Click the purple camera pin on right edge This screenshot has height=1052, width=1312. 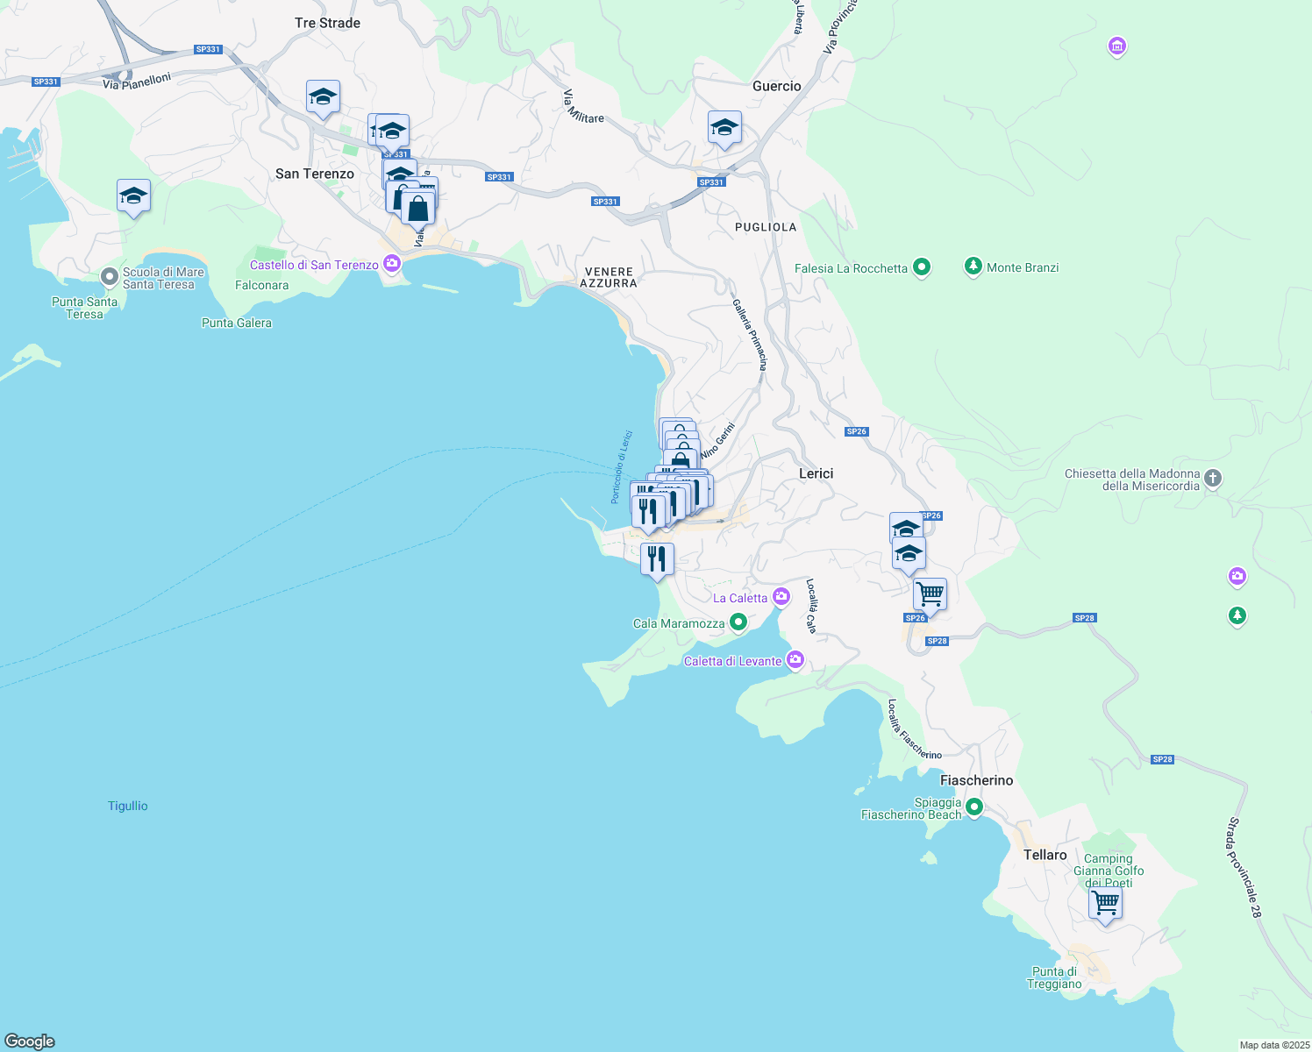tap(1237, 577)
